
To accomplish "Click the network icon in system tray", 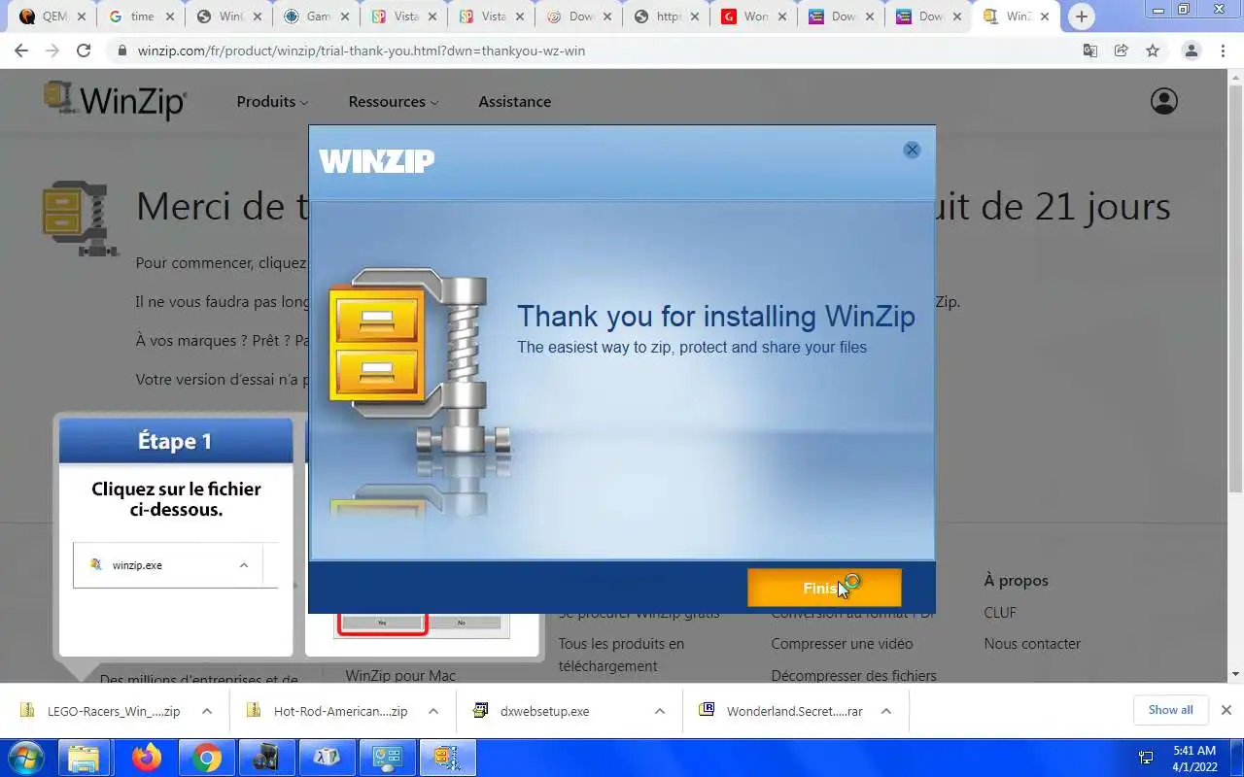I will (1146, 758).
